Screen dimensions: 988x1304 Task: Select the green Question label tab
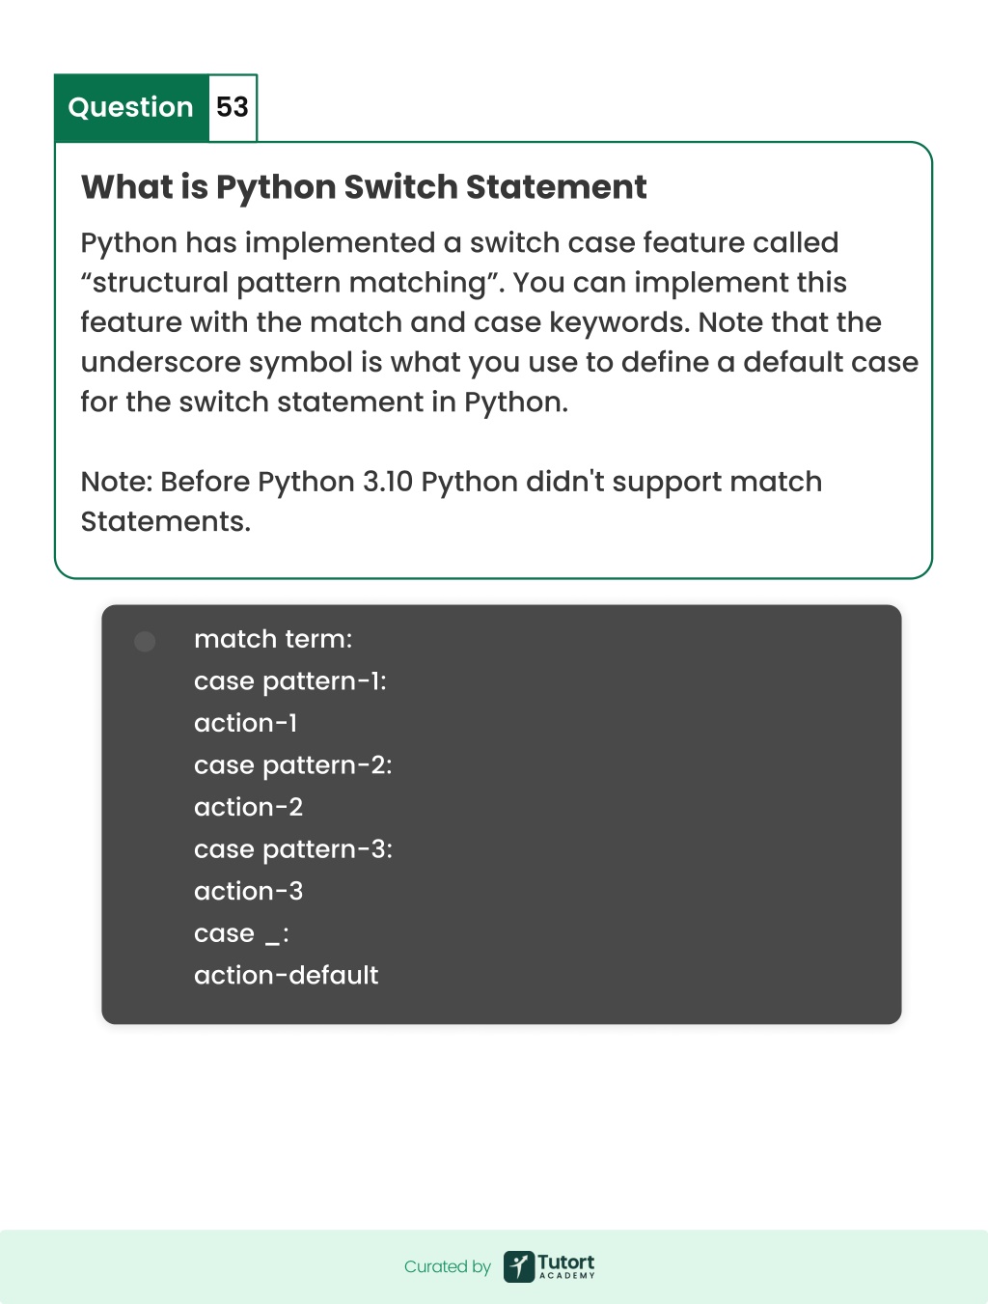click(x=131, y=107)
